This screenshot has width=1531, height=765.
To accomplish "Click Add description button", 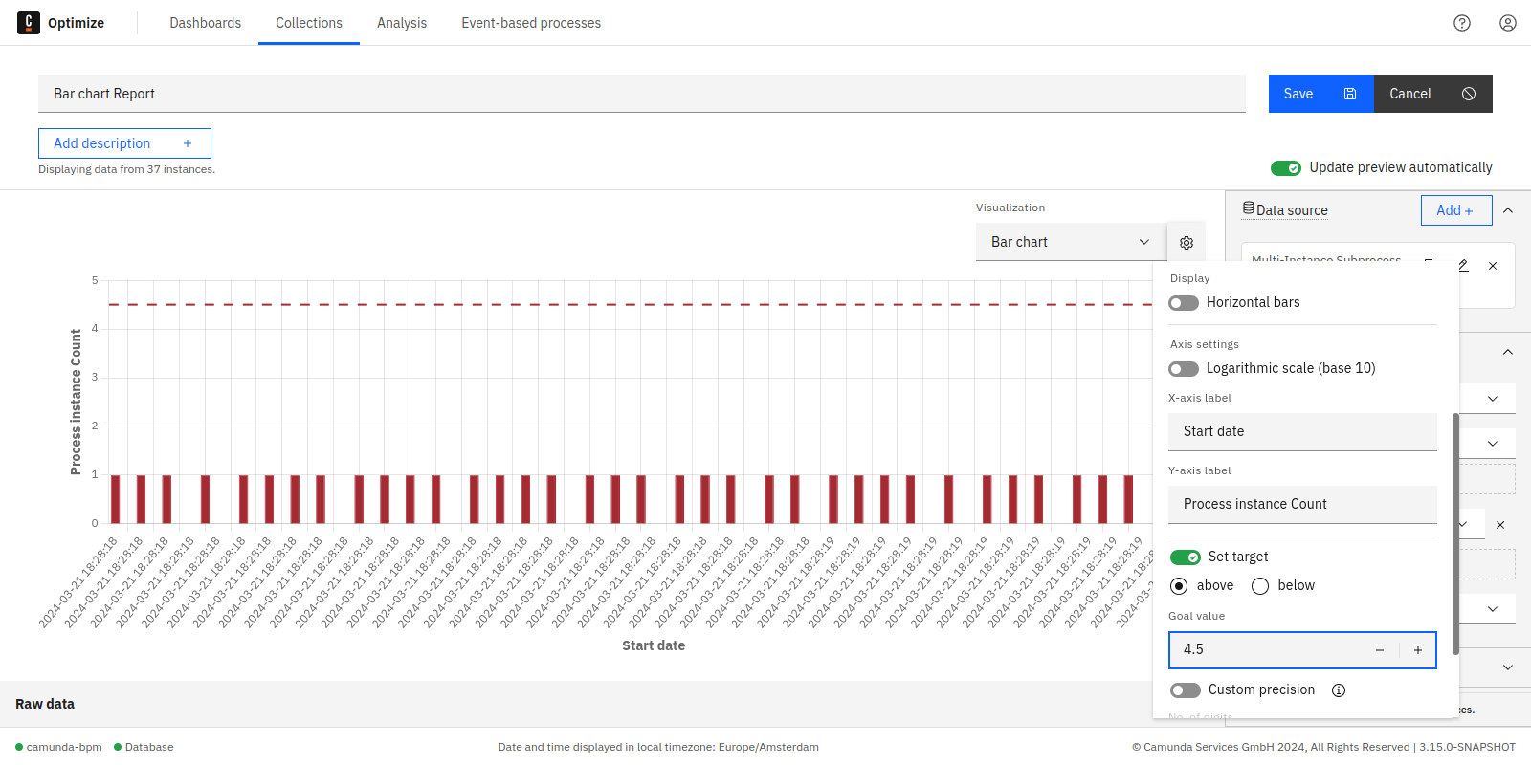I will 124,143.
